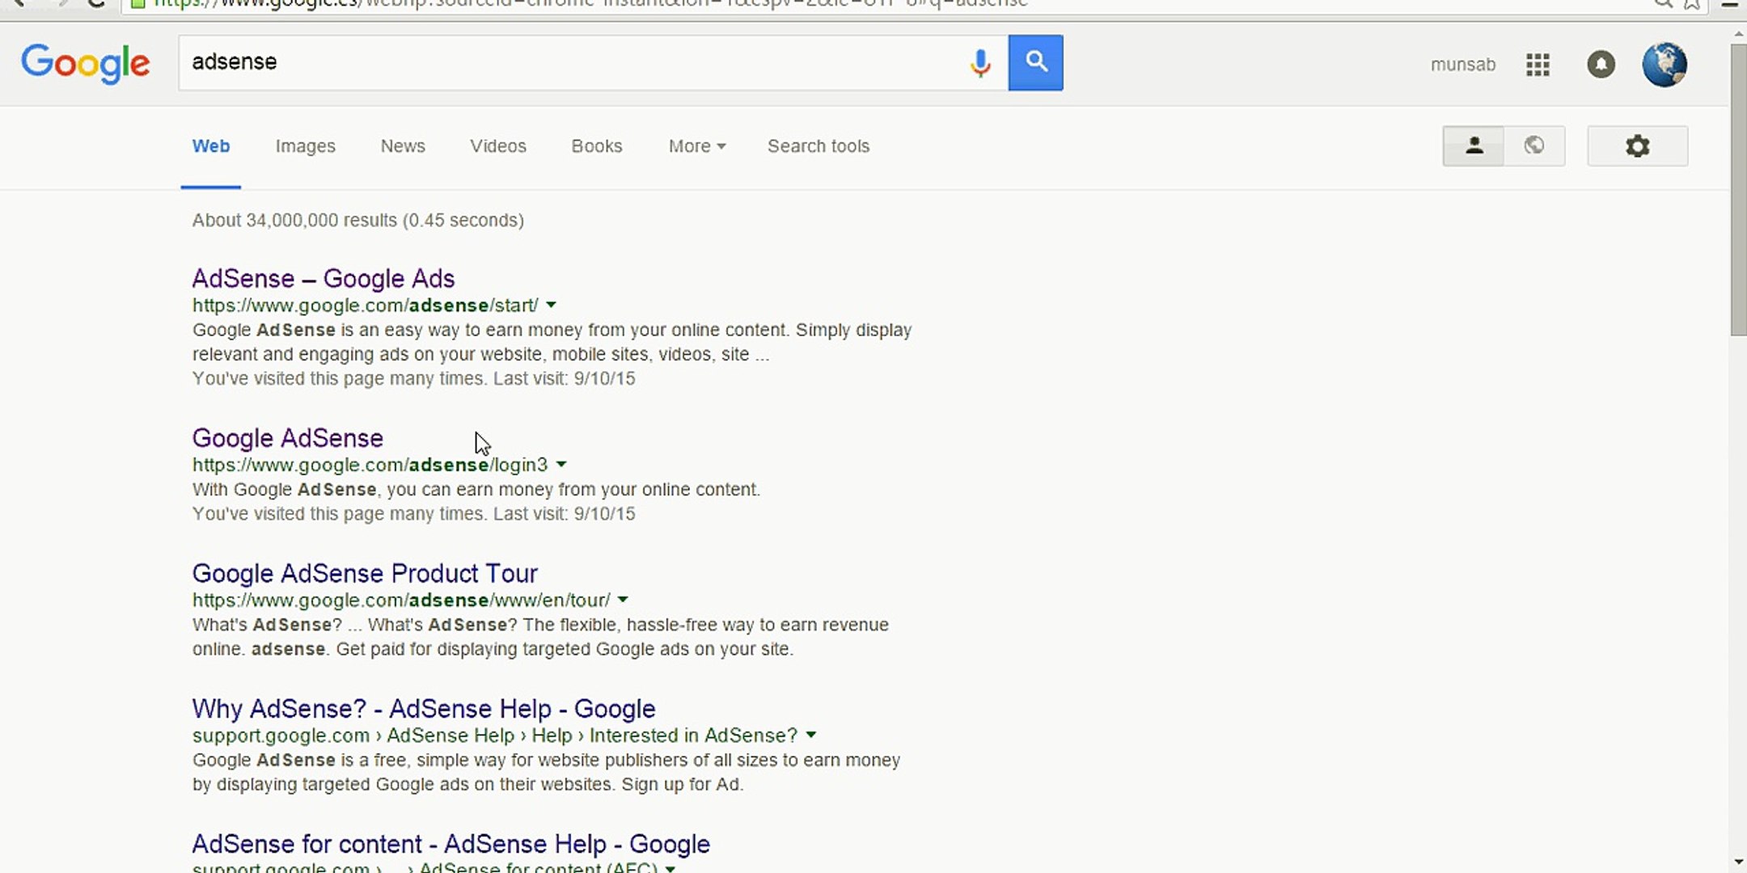1747x873 pixels.
Task: Expand arrow beside adsense/start/ URL
Action: pos(551,306)
